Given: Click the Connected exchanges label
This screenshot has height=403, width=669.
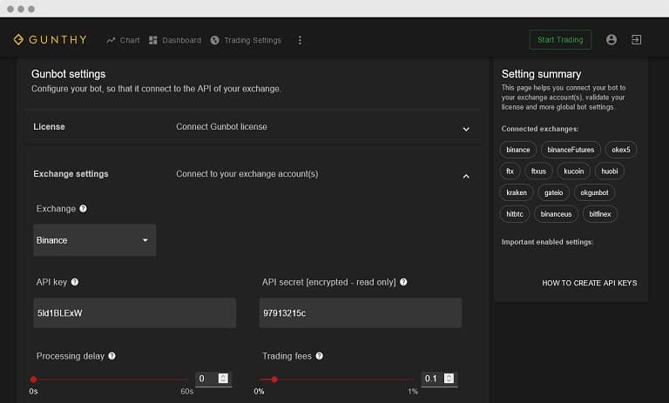Looking at the screenshot, I should (x=540, y=129).
